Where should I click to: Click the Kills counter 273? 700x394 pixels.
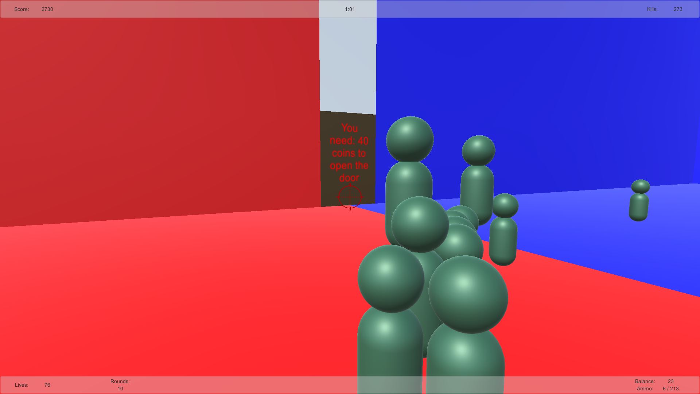click(x=677, y=9)
